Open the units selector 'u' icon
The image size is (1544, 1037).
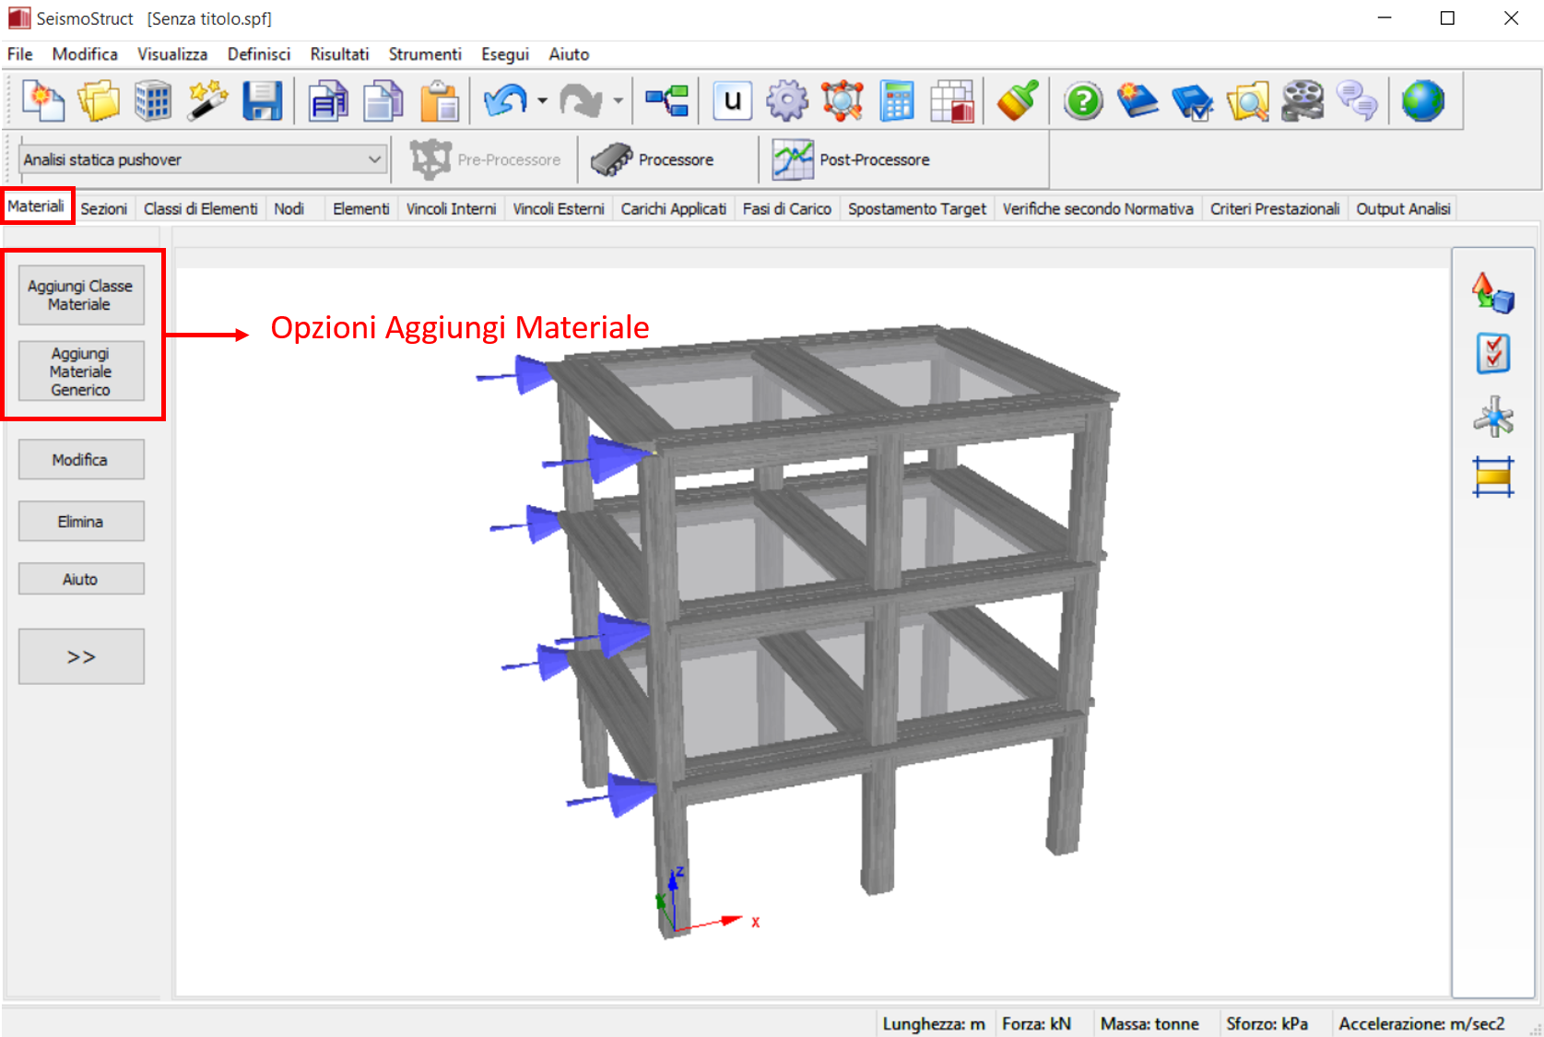(x=733, y=100)
